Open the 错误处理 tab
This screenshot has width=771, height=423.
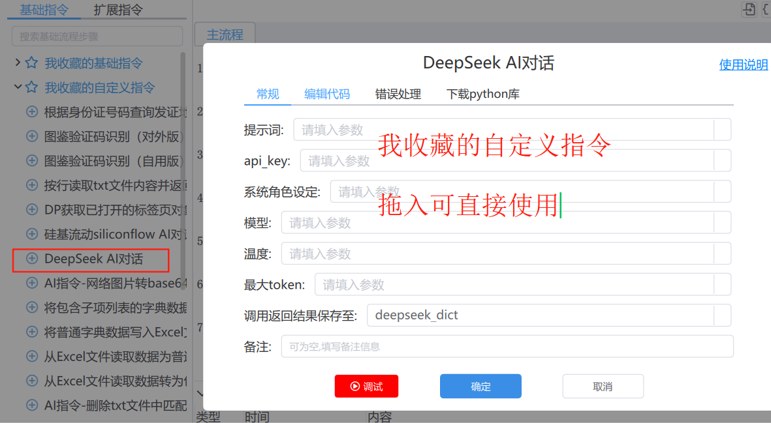398,94
